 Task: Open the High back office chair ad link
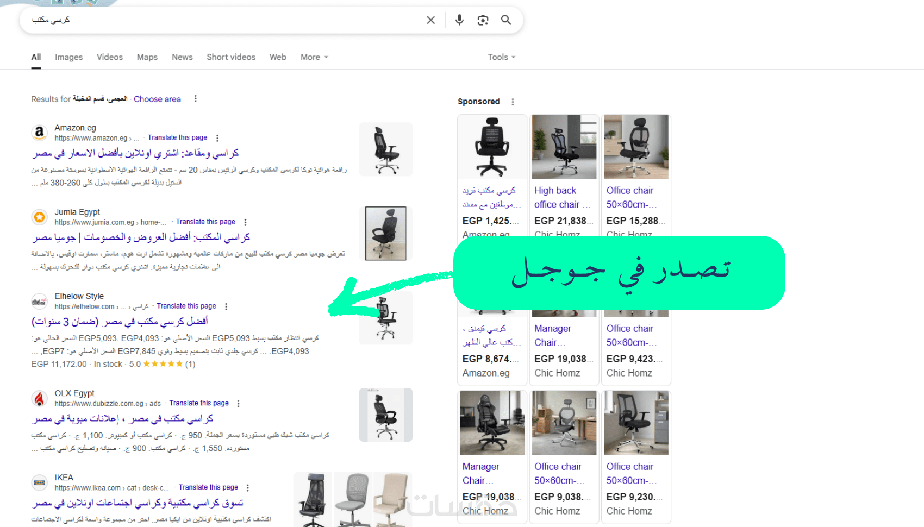(x=562, y=198)
